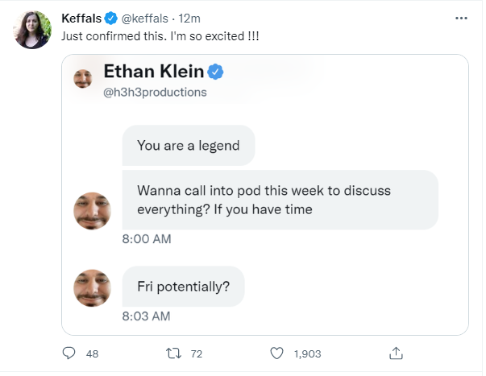Open the three-dot more options menu

[461, 19]
